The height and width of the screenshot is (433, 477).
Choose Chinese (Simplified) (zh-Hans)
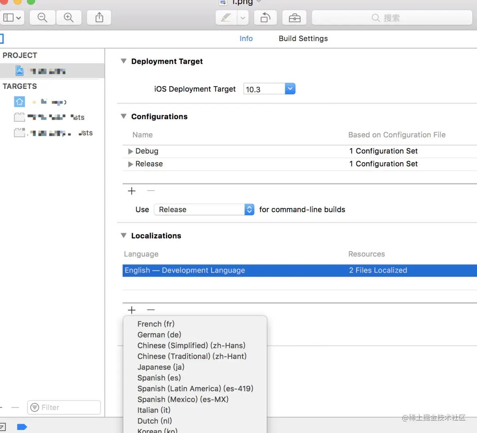[x=195, y=346]
